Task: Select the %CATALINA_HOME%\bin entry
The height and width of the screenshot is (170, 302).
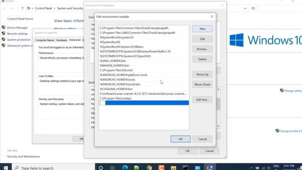Action: [143, 89]
